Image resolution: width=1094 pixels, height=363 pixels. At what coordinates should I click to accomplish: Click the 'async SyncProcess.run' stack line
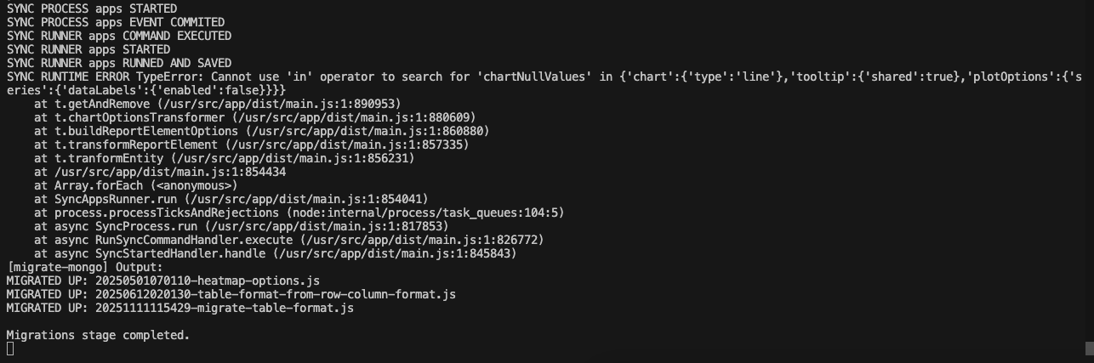(x=241, y=226)
